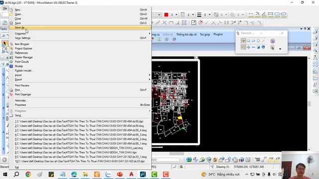This screenshot has width=319, height=179.
Task: Open line weight dropdown beside first 0
Action: coord(209,14)
